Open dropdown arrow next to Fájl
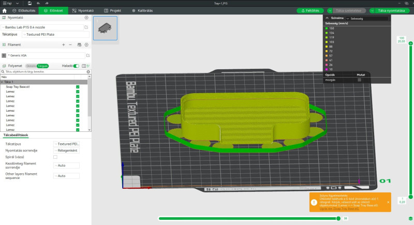Image resolution: width=414 pixels, height=225 pixels. click(18, 3)
